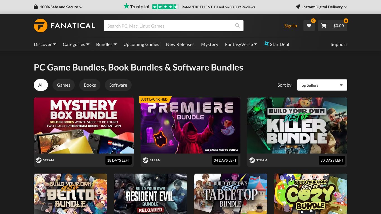
Task: Click the rocket Instant Digital Delivery icon
Action: coord(298,7)
